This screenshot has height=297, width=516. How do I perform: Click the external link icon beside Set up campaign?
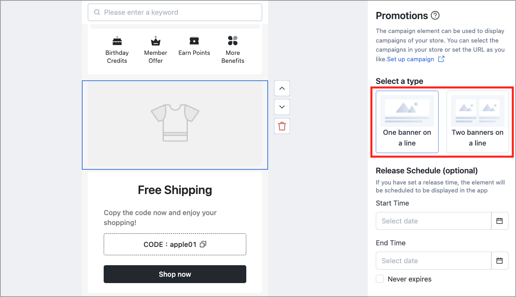441,59
